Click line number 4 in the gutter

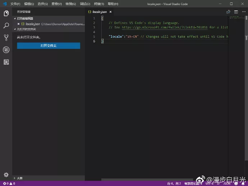point(94,32)
